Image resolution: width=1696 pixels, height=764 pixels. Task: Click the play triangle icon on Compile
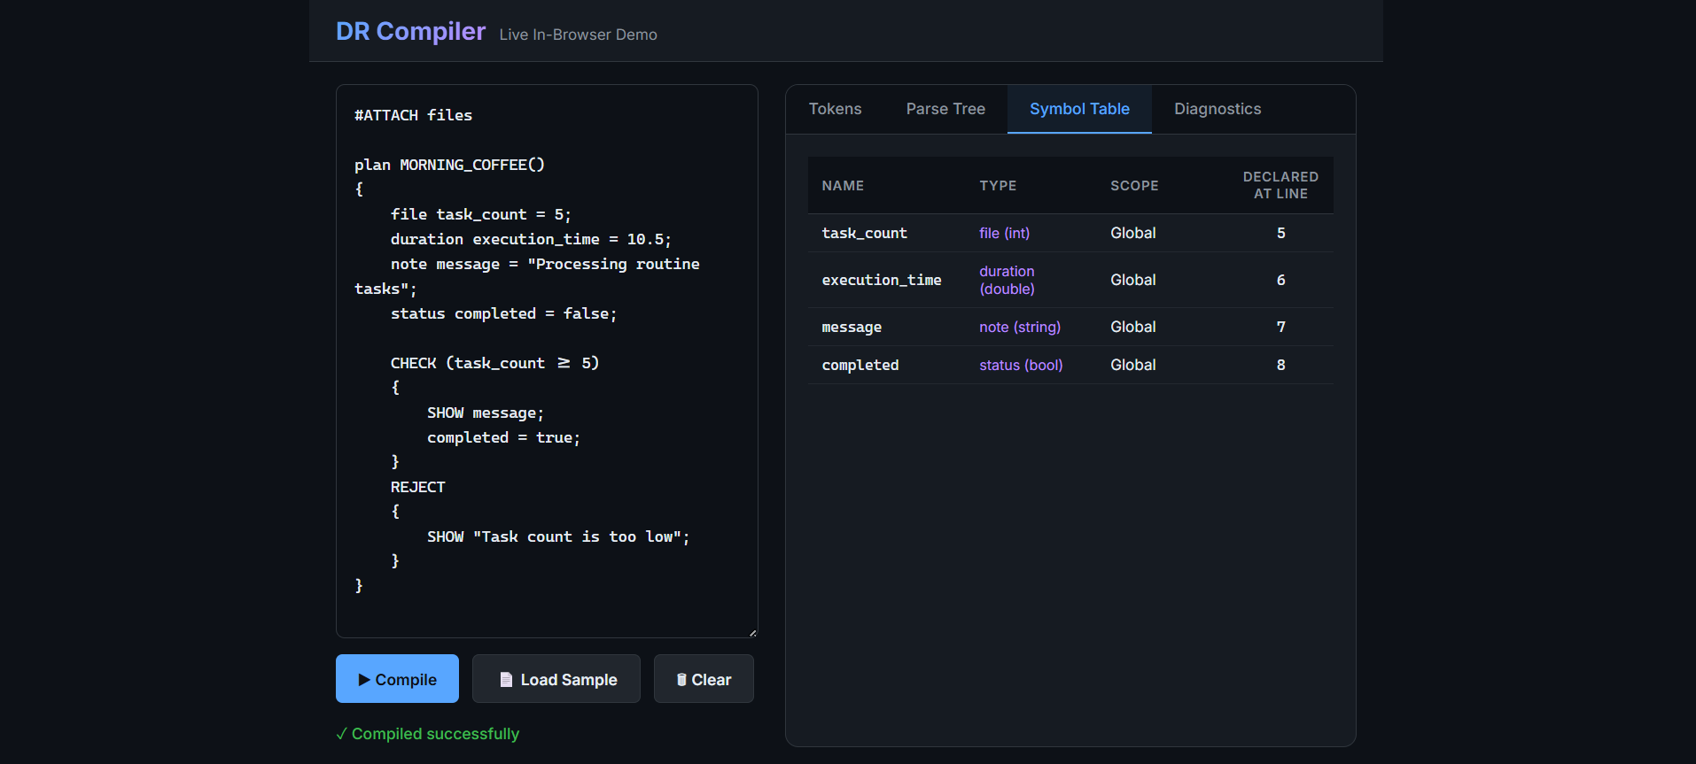364,680
